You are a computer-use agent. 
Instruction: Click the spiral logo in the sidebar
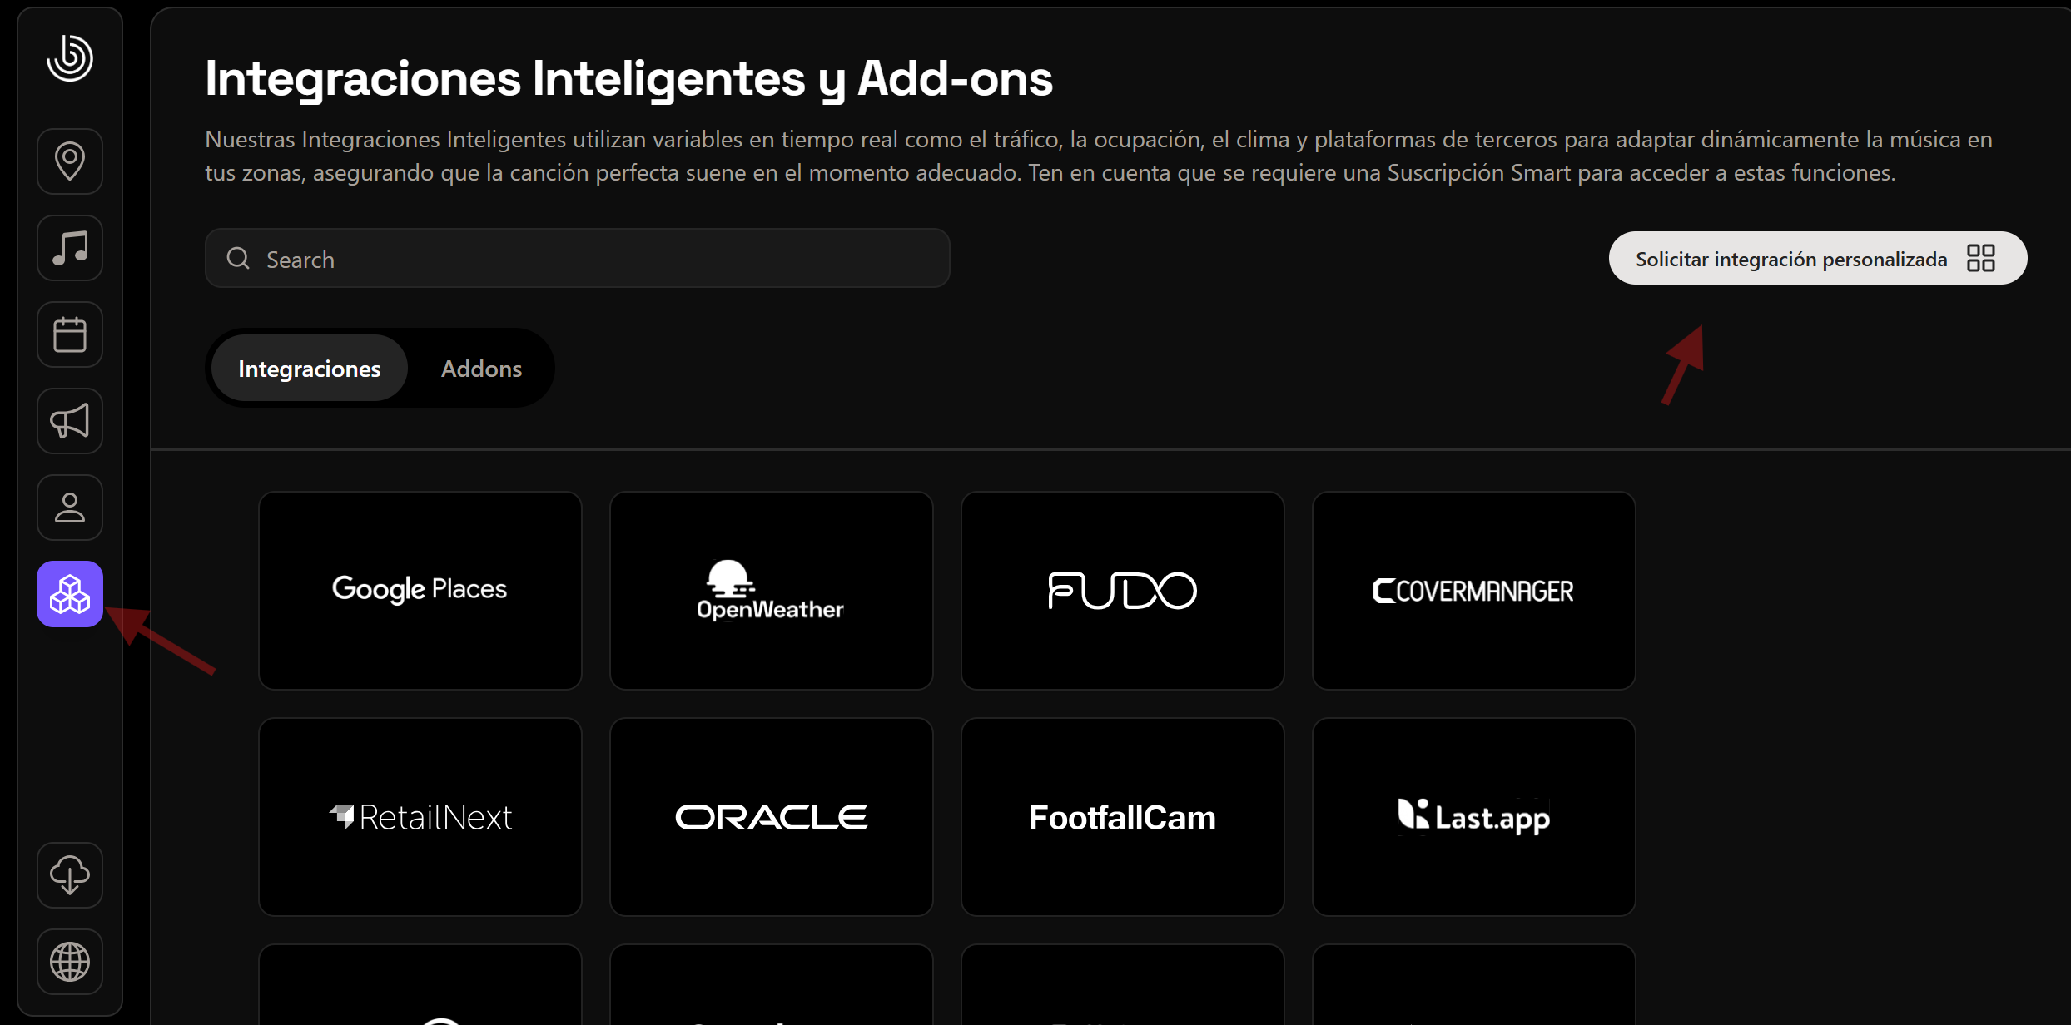(x=70, y=58)
